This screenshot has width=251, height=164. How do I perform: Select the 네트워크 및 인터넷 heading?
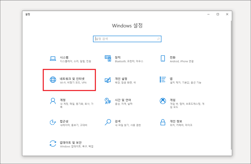coord(72,79)
